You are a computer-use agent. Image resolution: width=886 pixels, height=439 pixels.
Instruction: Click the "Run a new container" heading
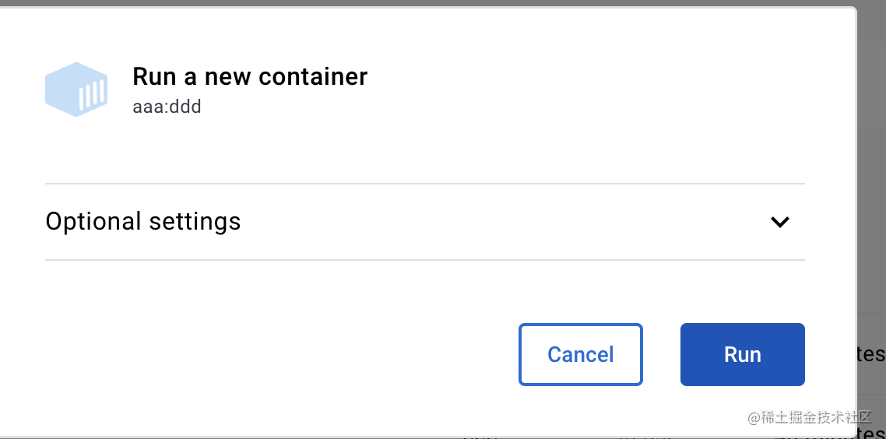[x=250, y=76]
